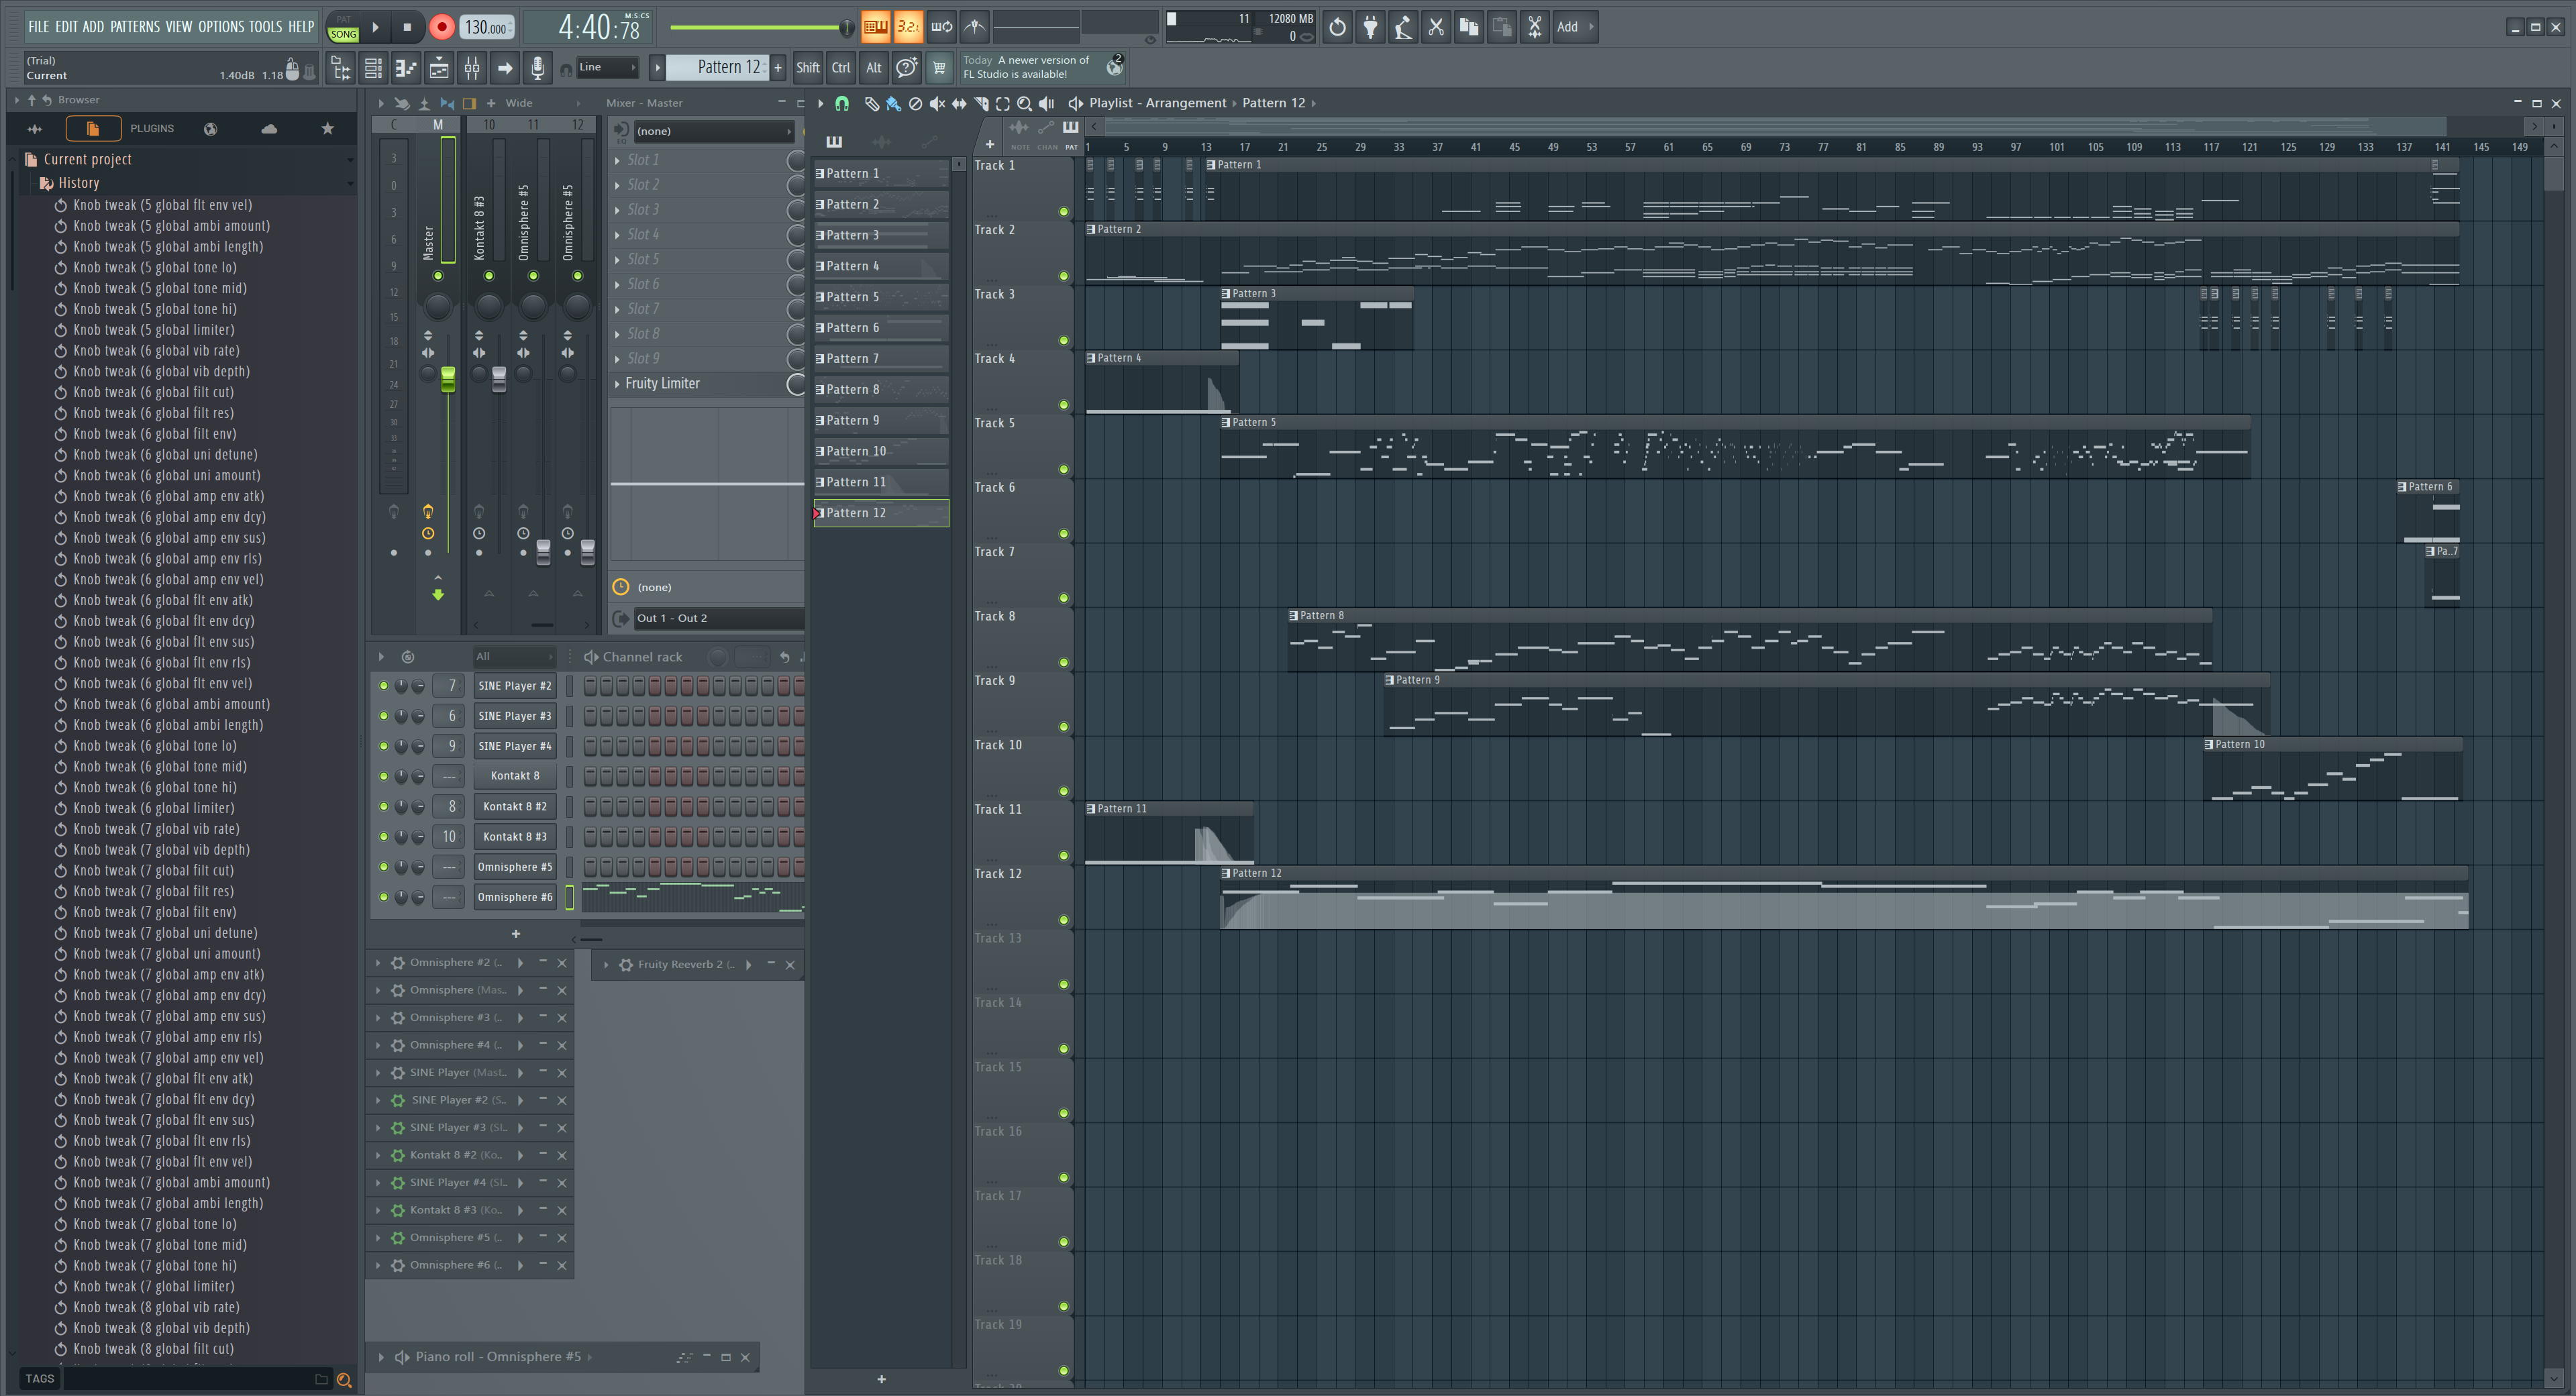The height and width of the screenshot is (1396, 2576).
Task: Mute the Kontakt 8 channel
Action: [x=383, y=776]
